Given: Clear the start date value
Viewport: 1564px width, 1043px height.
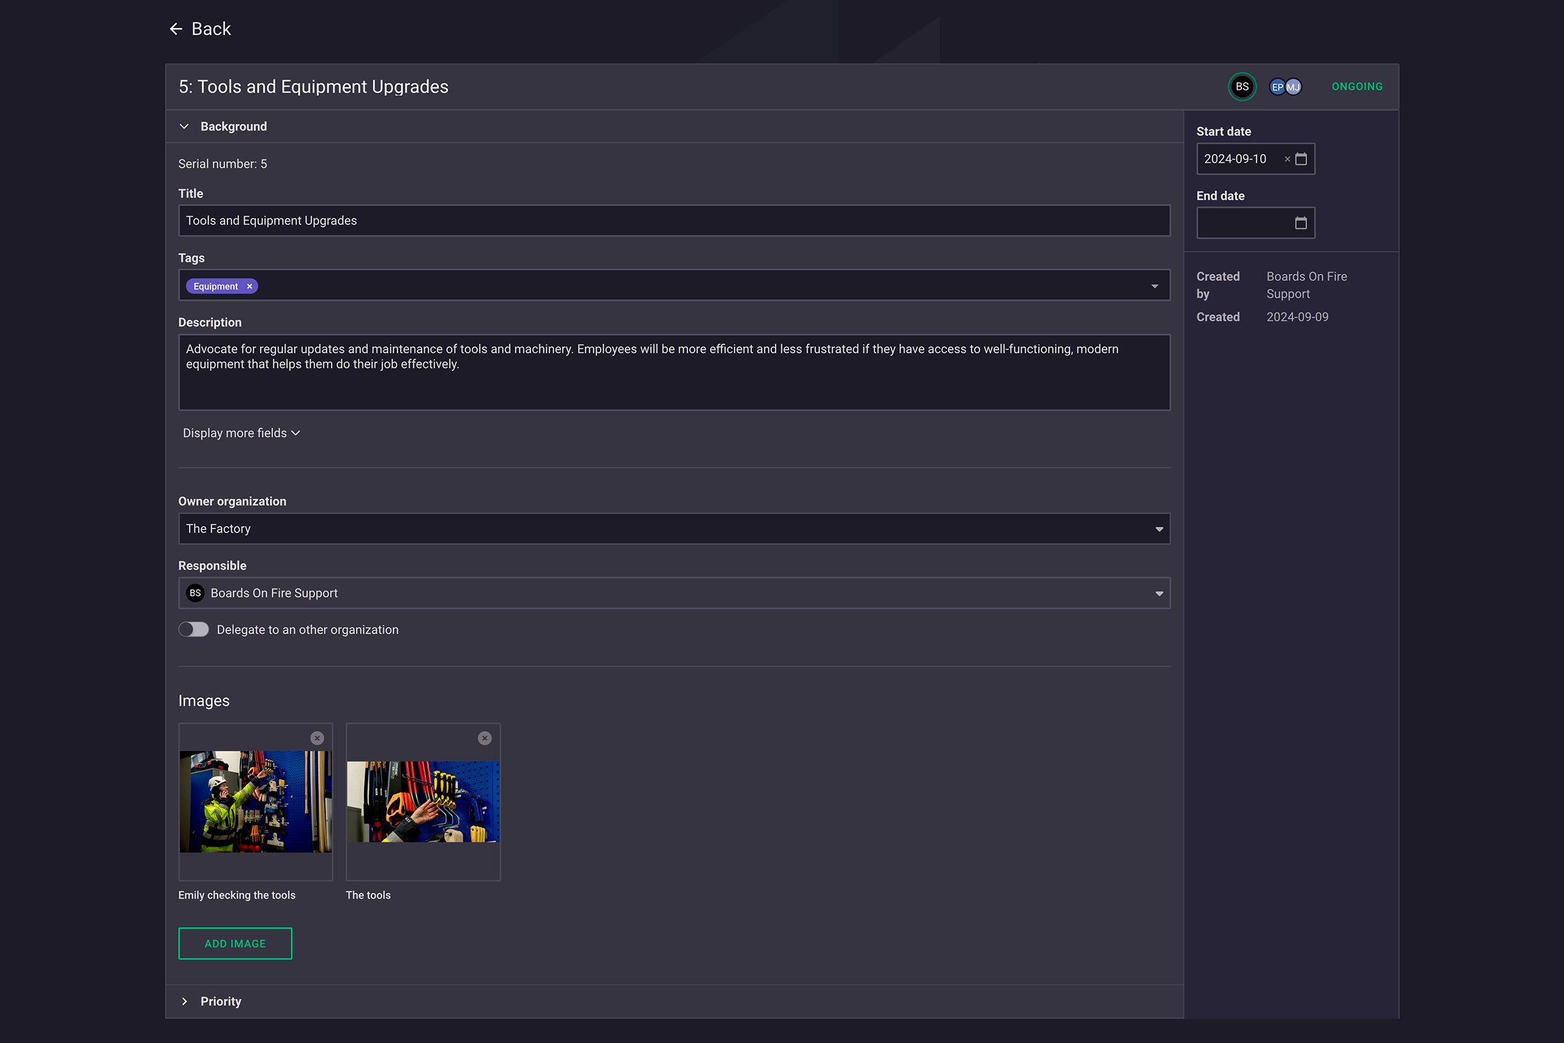Looking at the screenshot, I should pyautogui.click(x=1288, y=159).
